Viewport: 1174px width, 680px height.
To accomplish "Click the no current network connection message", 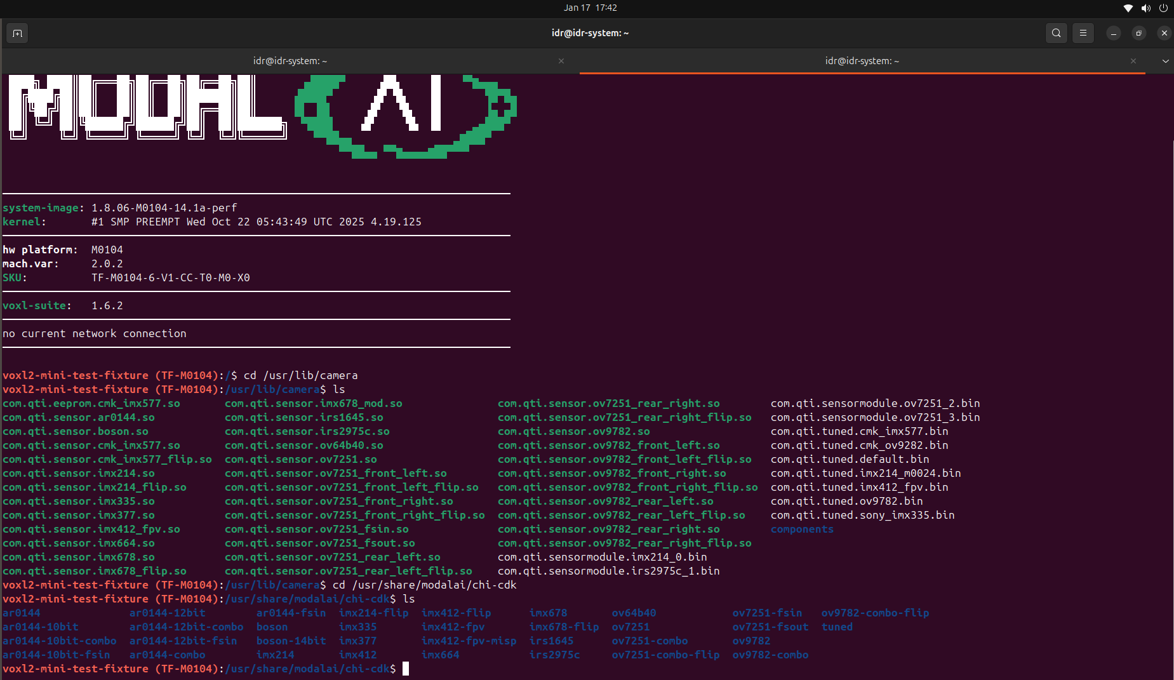I will click(94, 333).
